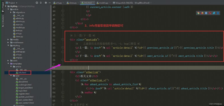Fold the ul block at line 61
This screenshot has width=224, height=106.
pyautogui.click(x=63, y=80)
